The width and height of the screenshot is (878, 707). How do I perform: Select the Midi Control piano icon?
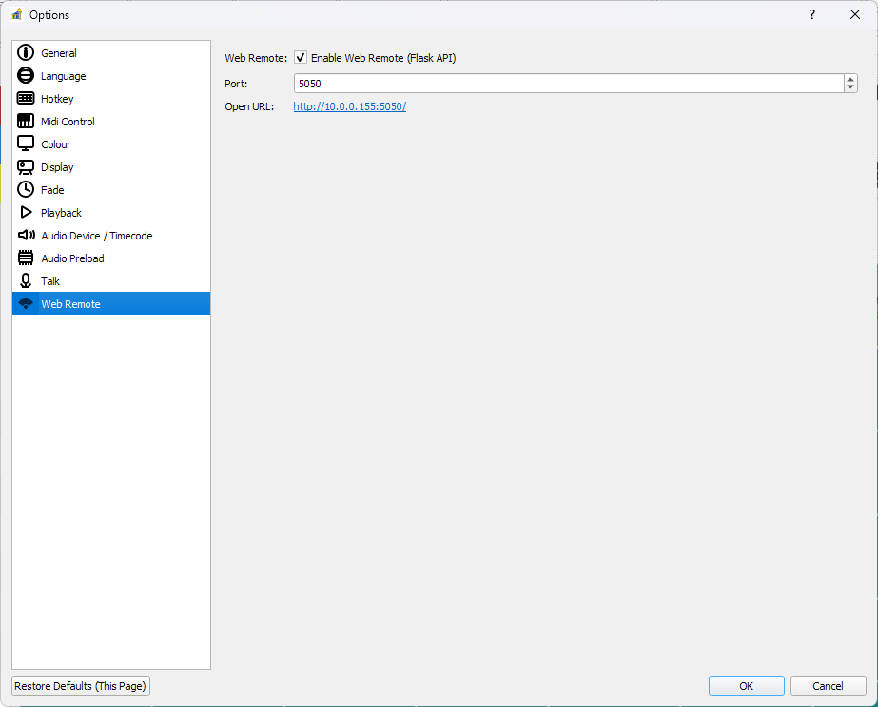pyautogui.click(x=25, y=121)
